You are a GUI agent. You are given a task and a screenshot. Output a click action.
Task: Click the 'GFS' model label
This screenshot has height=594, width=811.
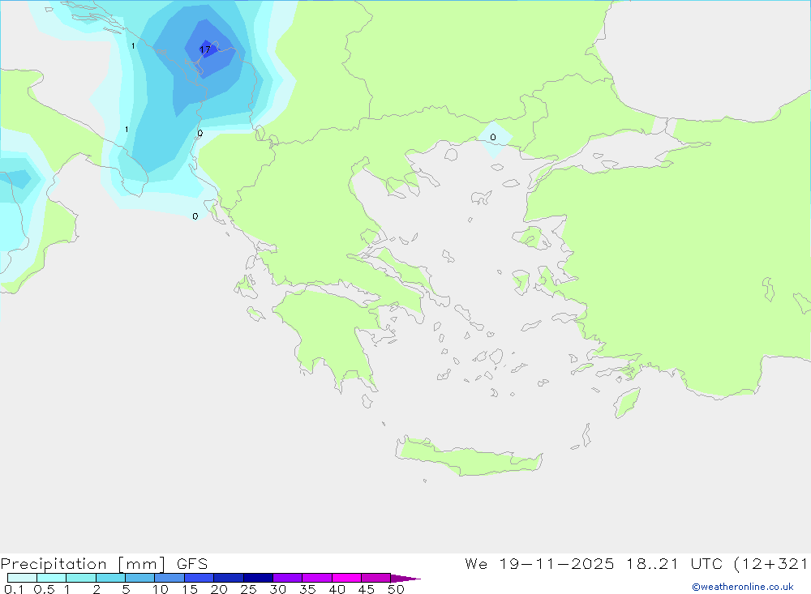192,564
